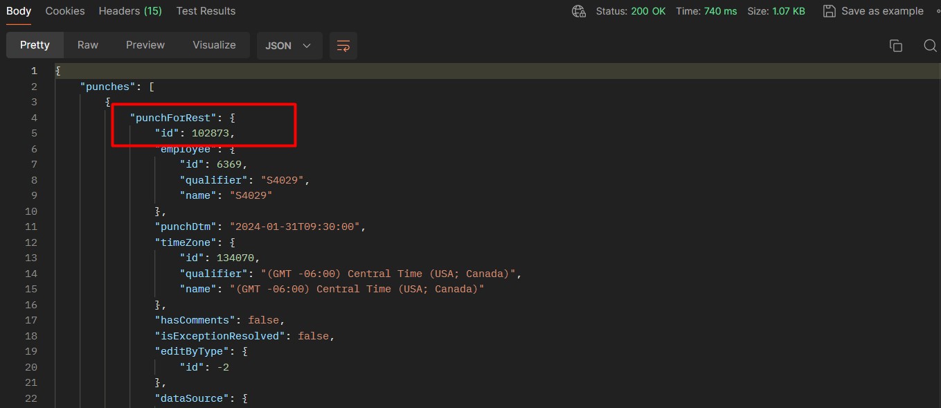
Task: Switch to Raw view mode
Action: (88, 45)
